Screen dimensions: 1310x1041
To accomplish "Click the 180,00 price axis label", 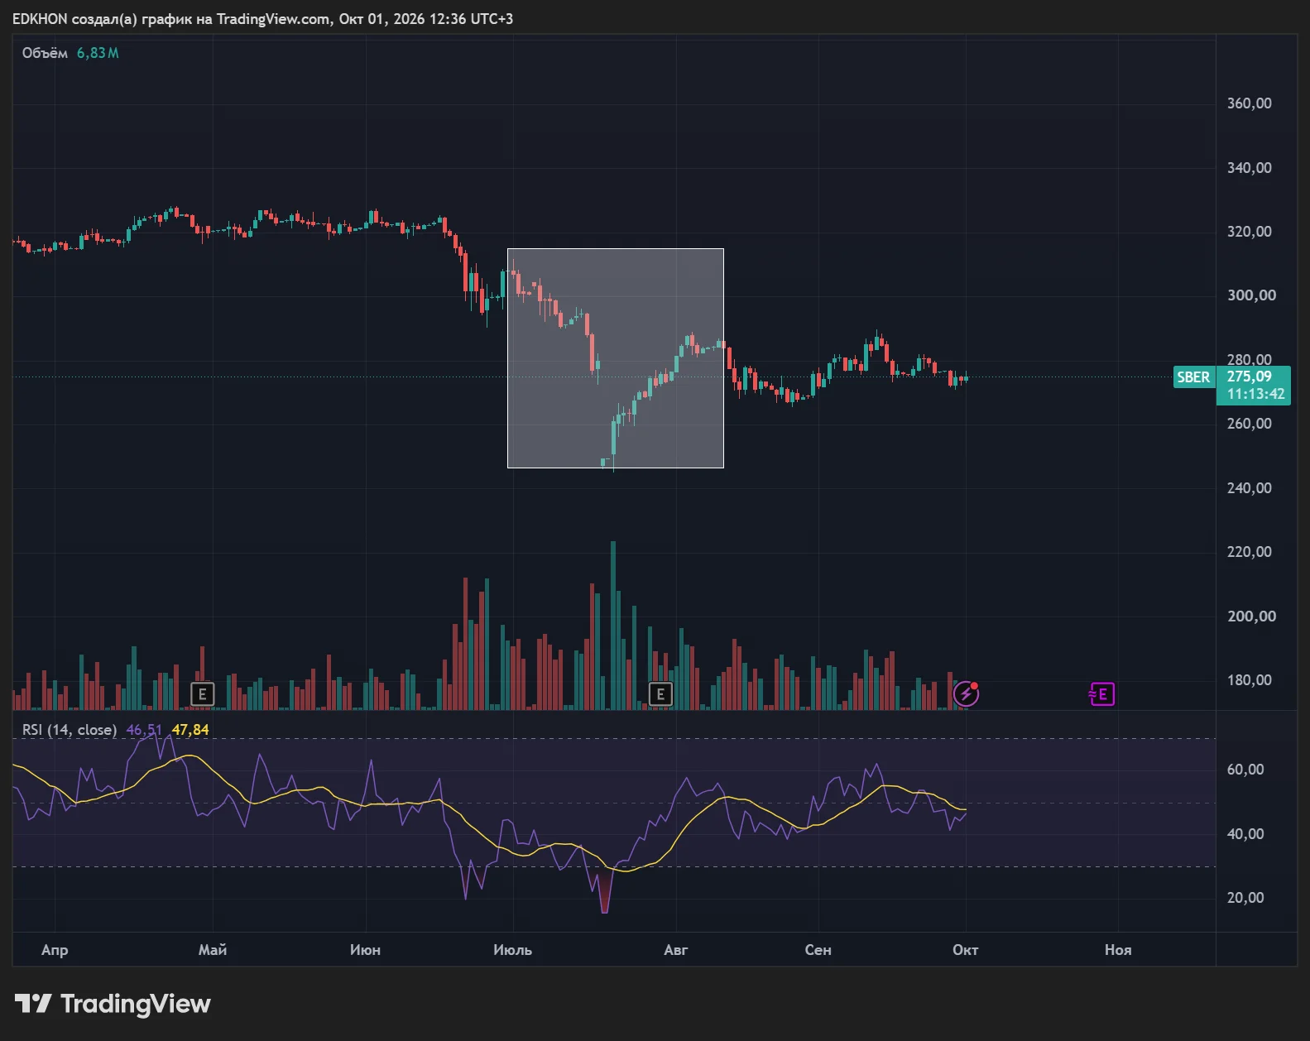I will [1250, 680].
